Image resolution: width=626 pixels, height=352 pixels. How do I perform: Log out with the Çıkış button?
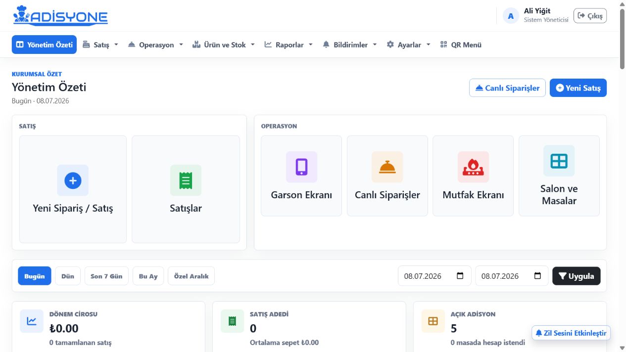click(x=590, y=16)
